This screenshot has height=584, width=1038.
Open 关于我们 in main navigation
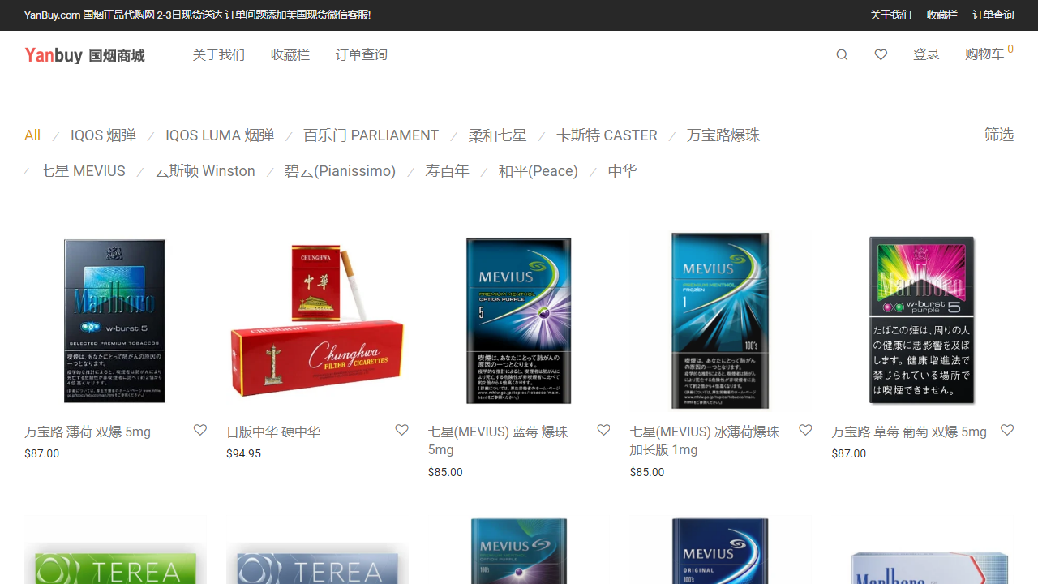point(219,55)
